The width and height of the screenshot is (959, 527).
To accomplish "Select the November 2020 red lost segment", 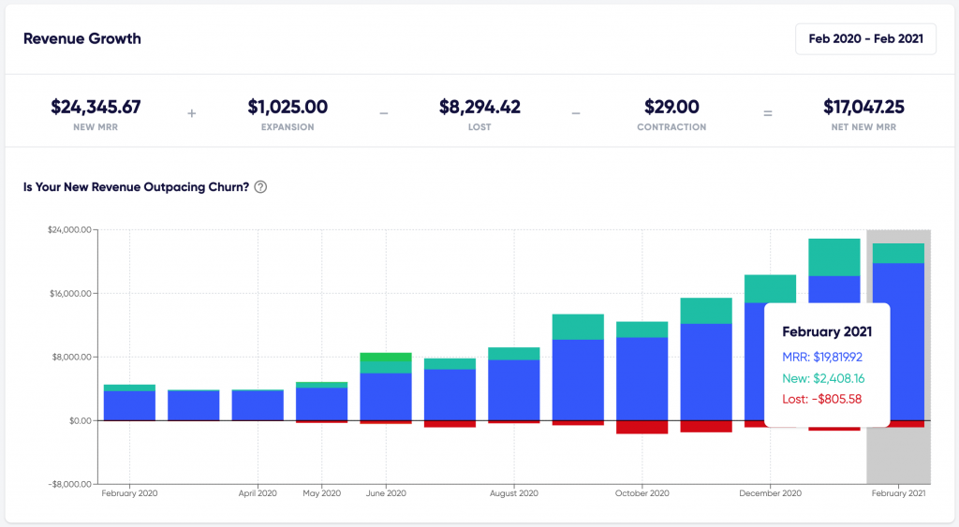I will coord(706,427).
